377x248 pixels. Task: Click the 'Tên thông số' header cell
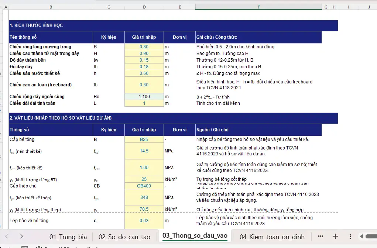51,37
